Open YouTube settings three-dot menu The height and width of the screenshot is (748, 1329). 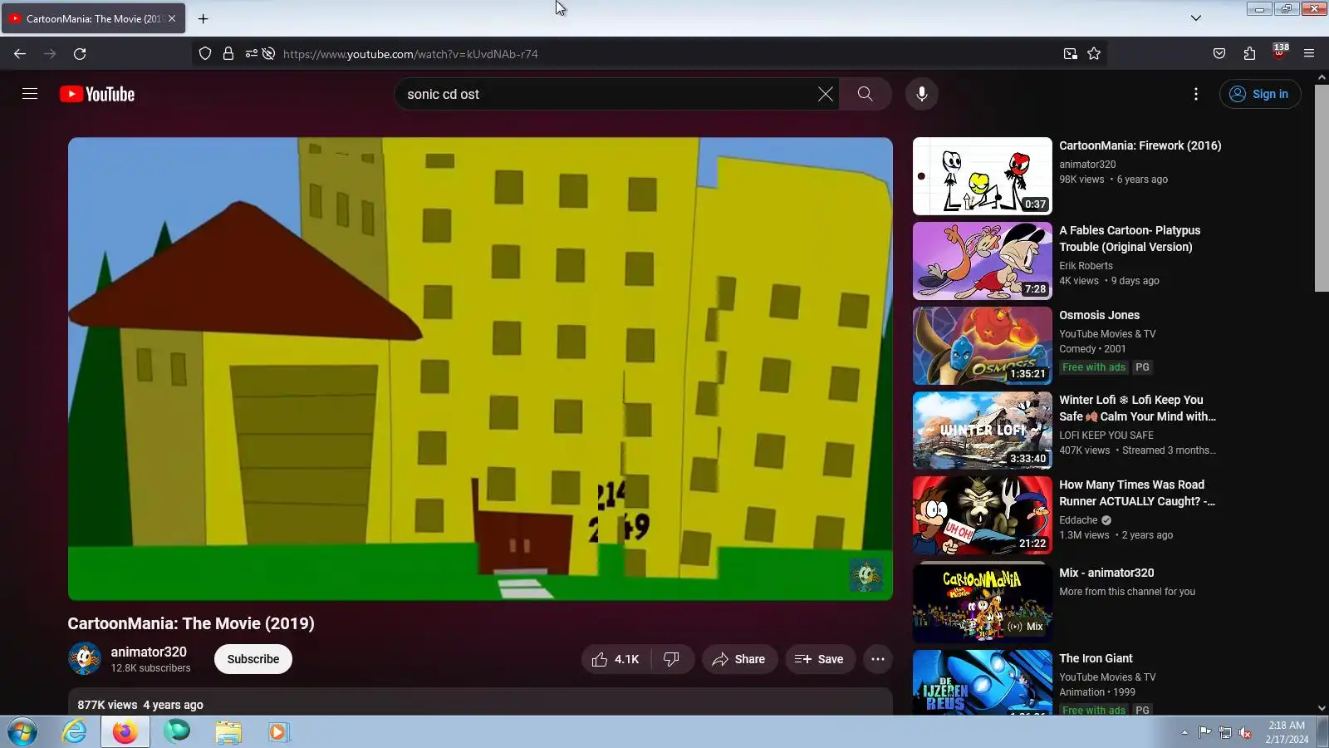point(1196,94)
